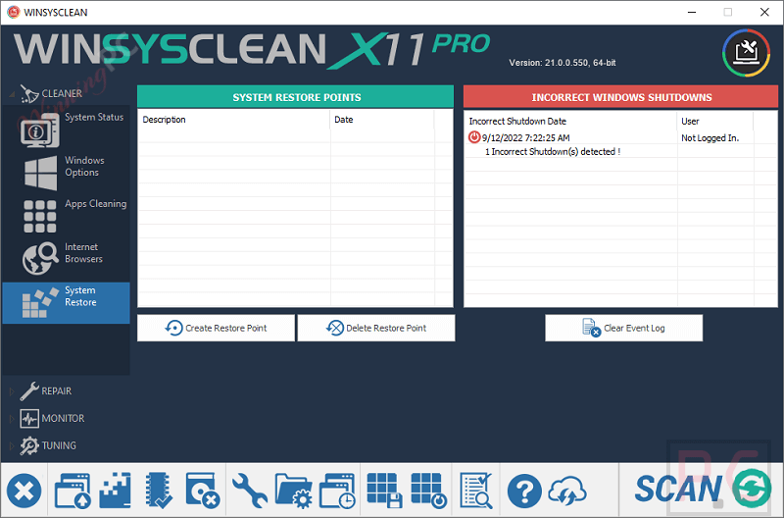
Task: Open Apps Cleaning label in sidebar
Action: pyautogui.click(x=95, y=204)
